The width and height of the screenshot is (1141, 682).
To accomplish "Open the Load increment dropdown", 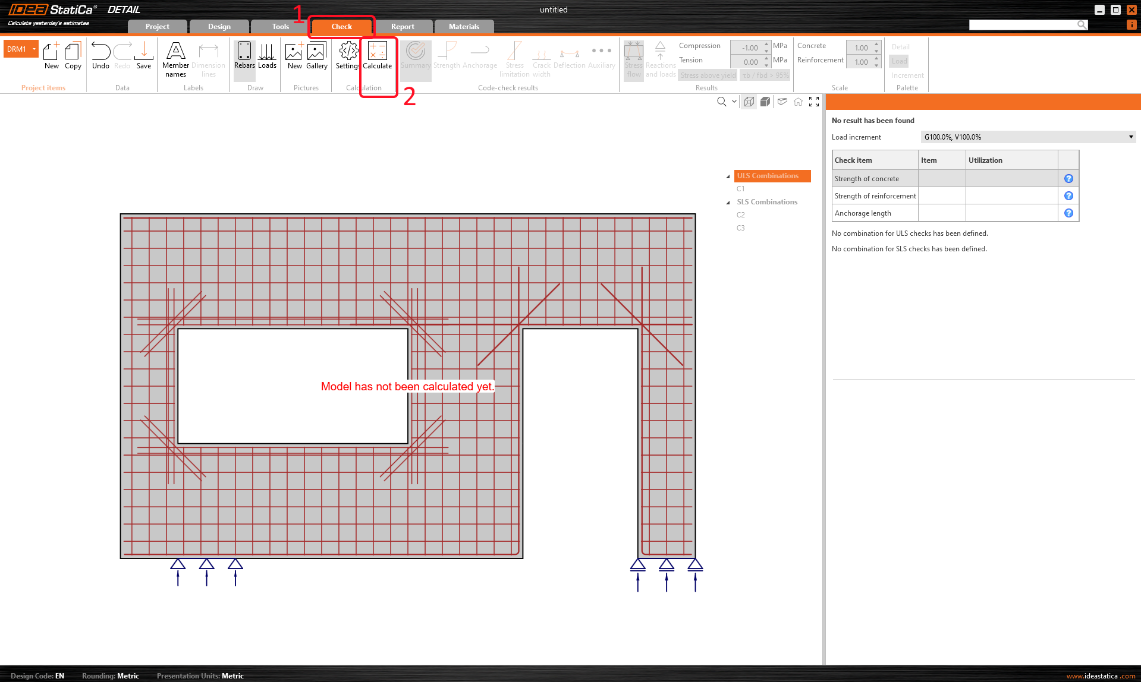I will click(1130, 137).
